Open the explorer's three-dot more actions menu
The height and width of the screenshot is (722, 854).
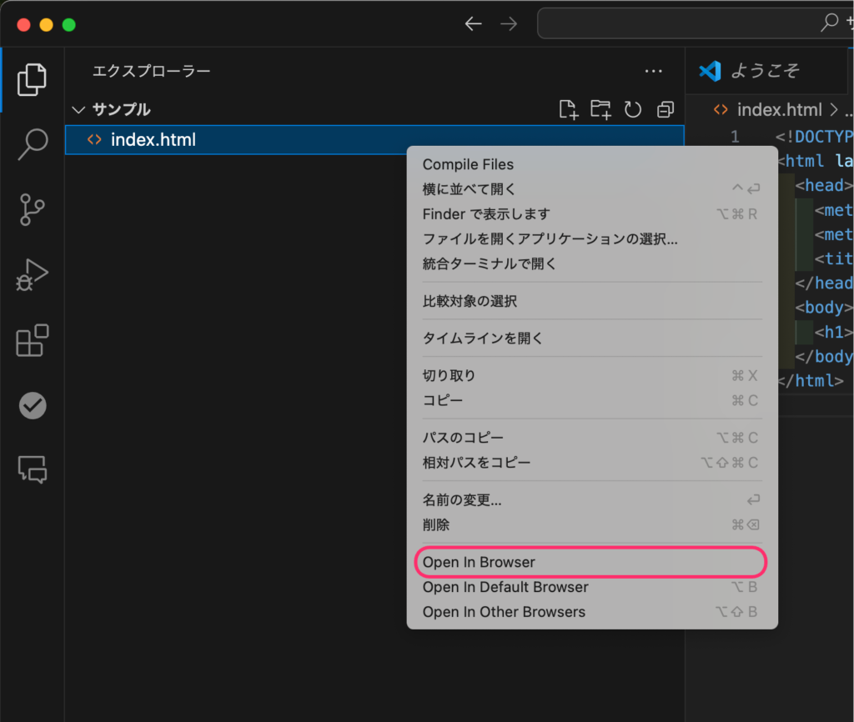coord(654,72)
